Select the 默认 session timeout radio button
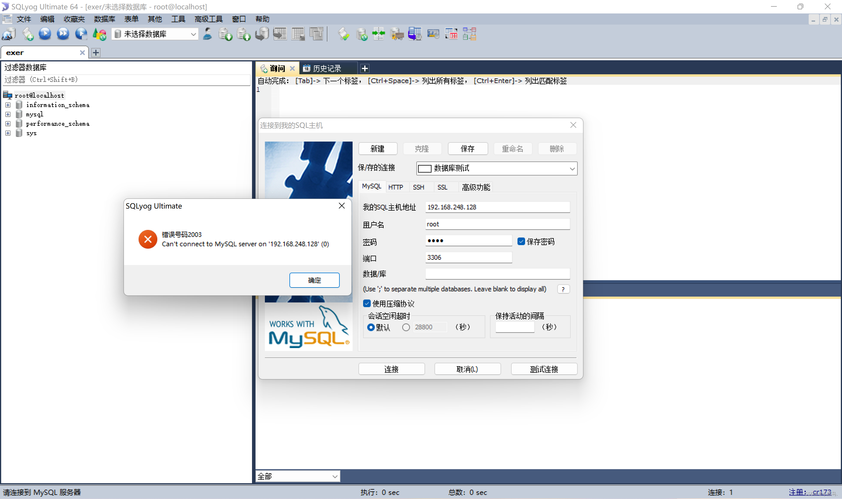 tap(371, 327)
